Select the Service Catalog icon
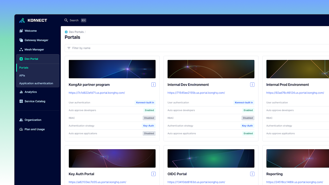The image size is (329, 185). [x=21, y=101]
